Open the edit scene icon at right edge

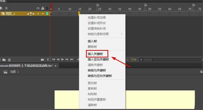pyautogui.click(x=201, y=71)
